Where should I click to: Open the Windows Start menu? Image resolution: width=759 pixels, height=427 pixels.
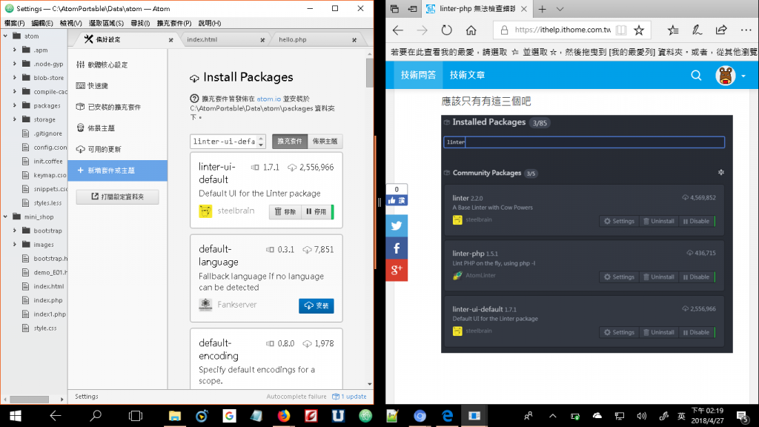tap(15, 416)
